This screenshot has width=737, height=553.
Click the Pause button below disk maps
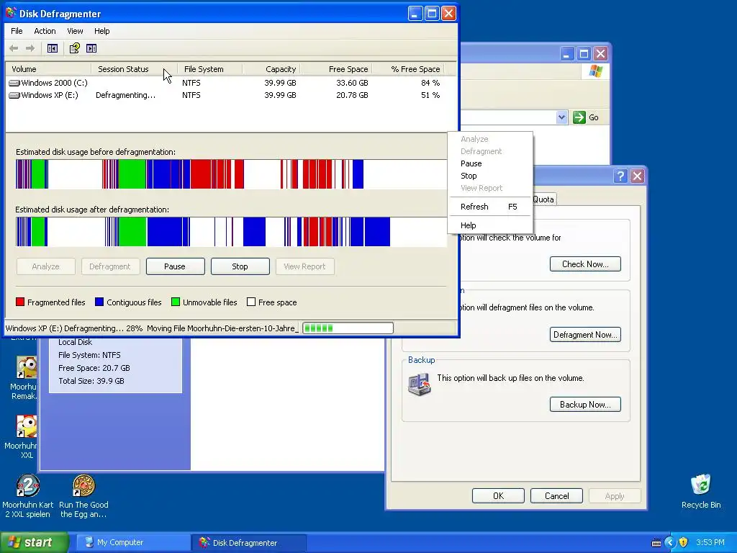(x=176, y=266)
